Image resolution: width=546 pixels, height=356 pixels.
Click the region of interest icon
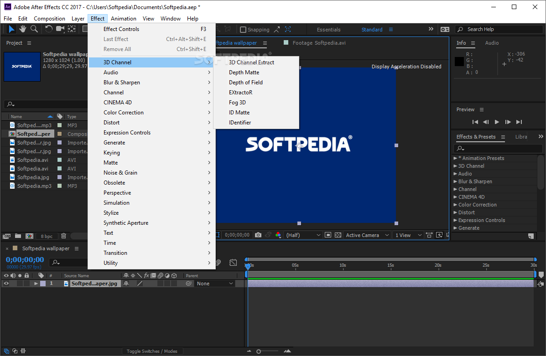point(328,235)
